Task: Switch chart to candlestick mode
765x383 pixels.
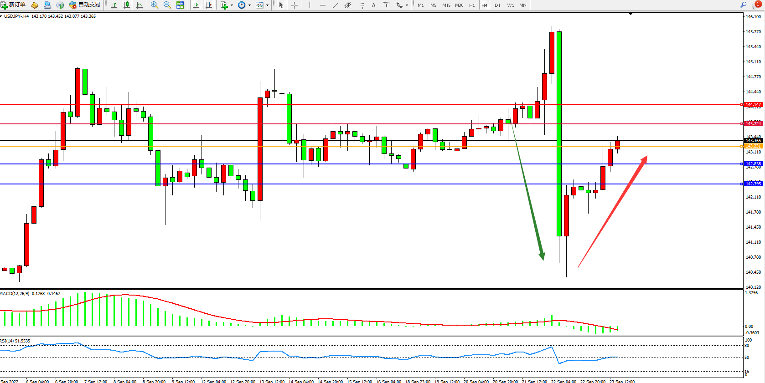Action: point(127,5)
